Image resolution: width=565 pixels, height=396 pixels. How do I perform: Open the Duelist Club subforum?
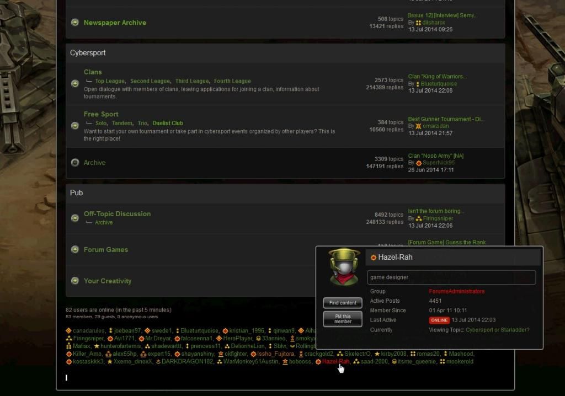pos(167,123)
